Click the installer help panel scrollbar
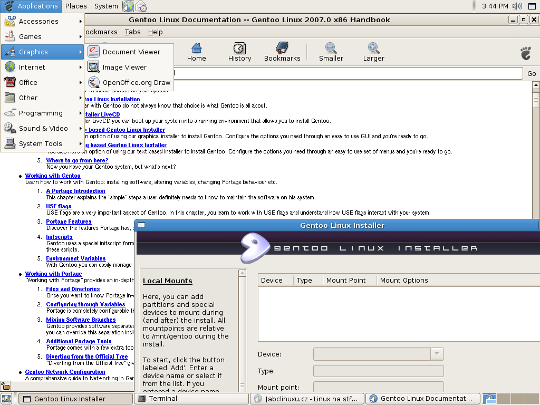The width and height of the screenshot is (540, 405). pyautogui.click(x=242, y=331)
